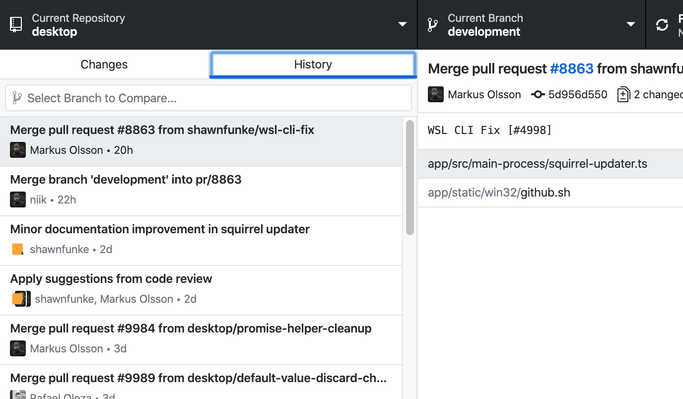
Task: Select the github.sh changed file
Action: [x=498, y=192]
